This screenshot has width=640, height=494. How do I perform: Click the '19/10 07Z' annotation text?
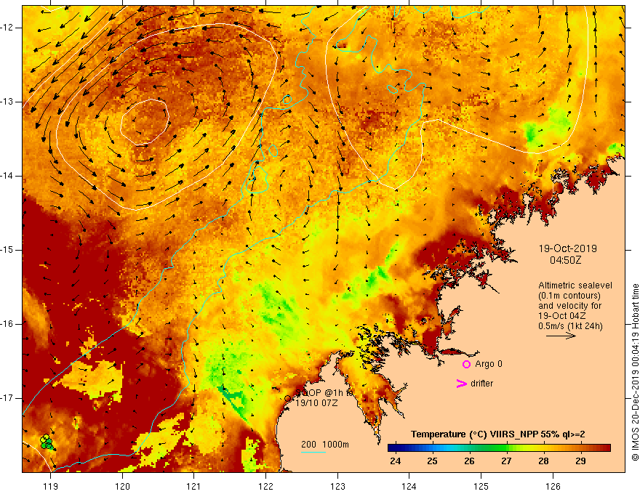[316, 403]
